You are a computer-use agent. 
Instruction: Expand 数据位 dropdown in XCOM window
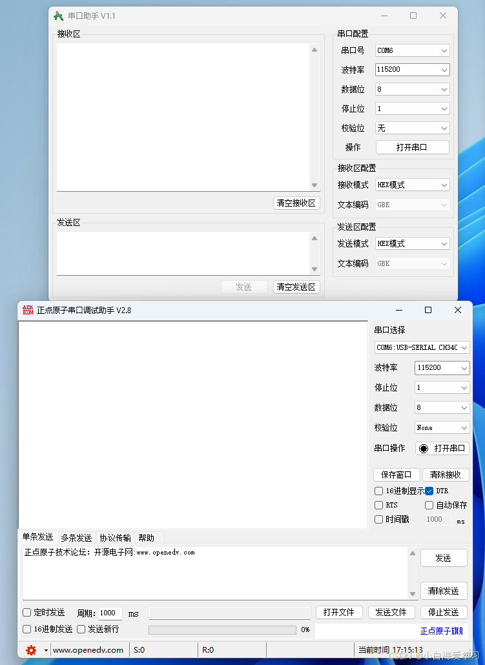[442, 407]
